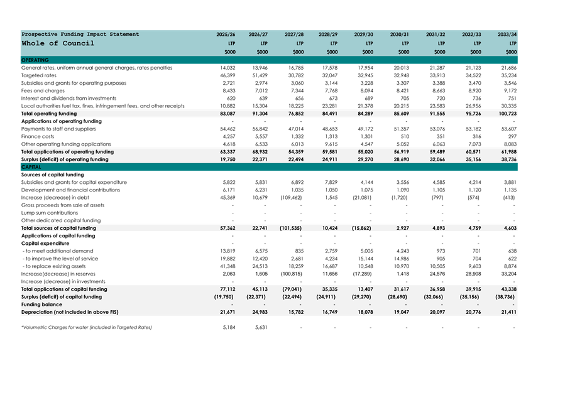Select the 2033/34 column header
This screenshot has height=393, width=570.
coord(507,35)
